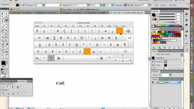Open the Caractère link in control bar
Viewport: 194px width, 109px height.
pos(66,5)
